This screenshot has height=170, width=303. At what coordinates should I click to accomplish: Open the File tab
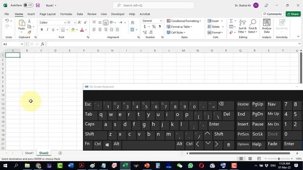7,14
